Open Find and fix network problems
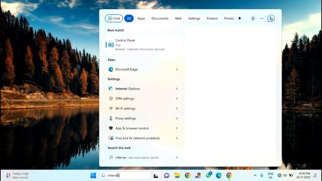322x181 pixels. tap(144, 138)
